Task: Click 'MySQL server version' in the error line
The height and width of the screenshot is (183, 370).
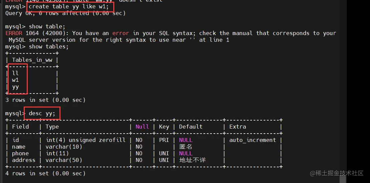Action: click(42, 40)
